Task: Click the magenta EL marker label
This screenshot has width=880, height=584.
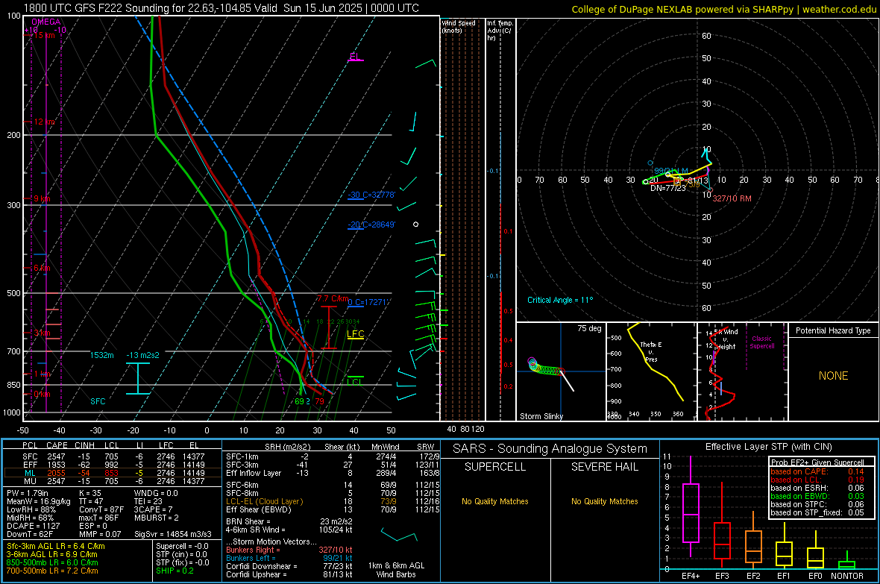Action: (x=355, y=56)
